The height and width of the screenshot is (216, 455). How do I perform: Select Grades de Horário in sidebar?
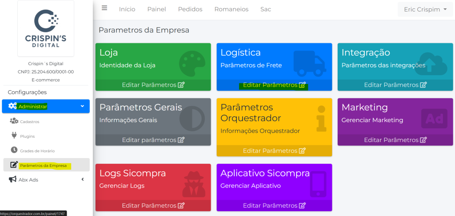pos(37,151)
